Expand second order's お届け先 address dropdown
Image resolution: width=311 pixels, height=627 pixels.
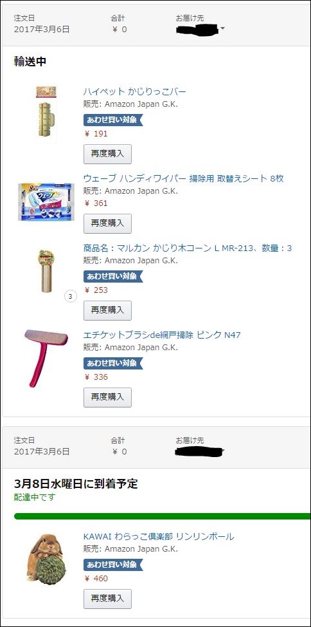tap(222, 451)
